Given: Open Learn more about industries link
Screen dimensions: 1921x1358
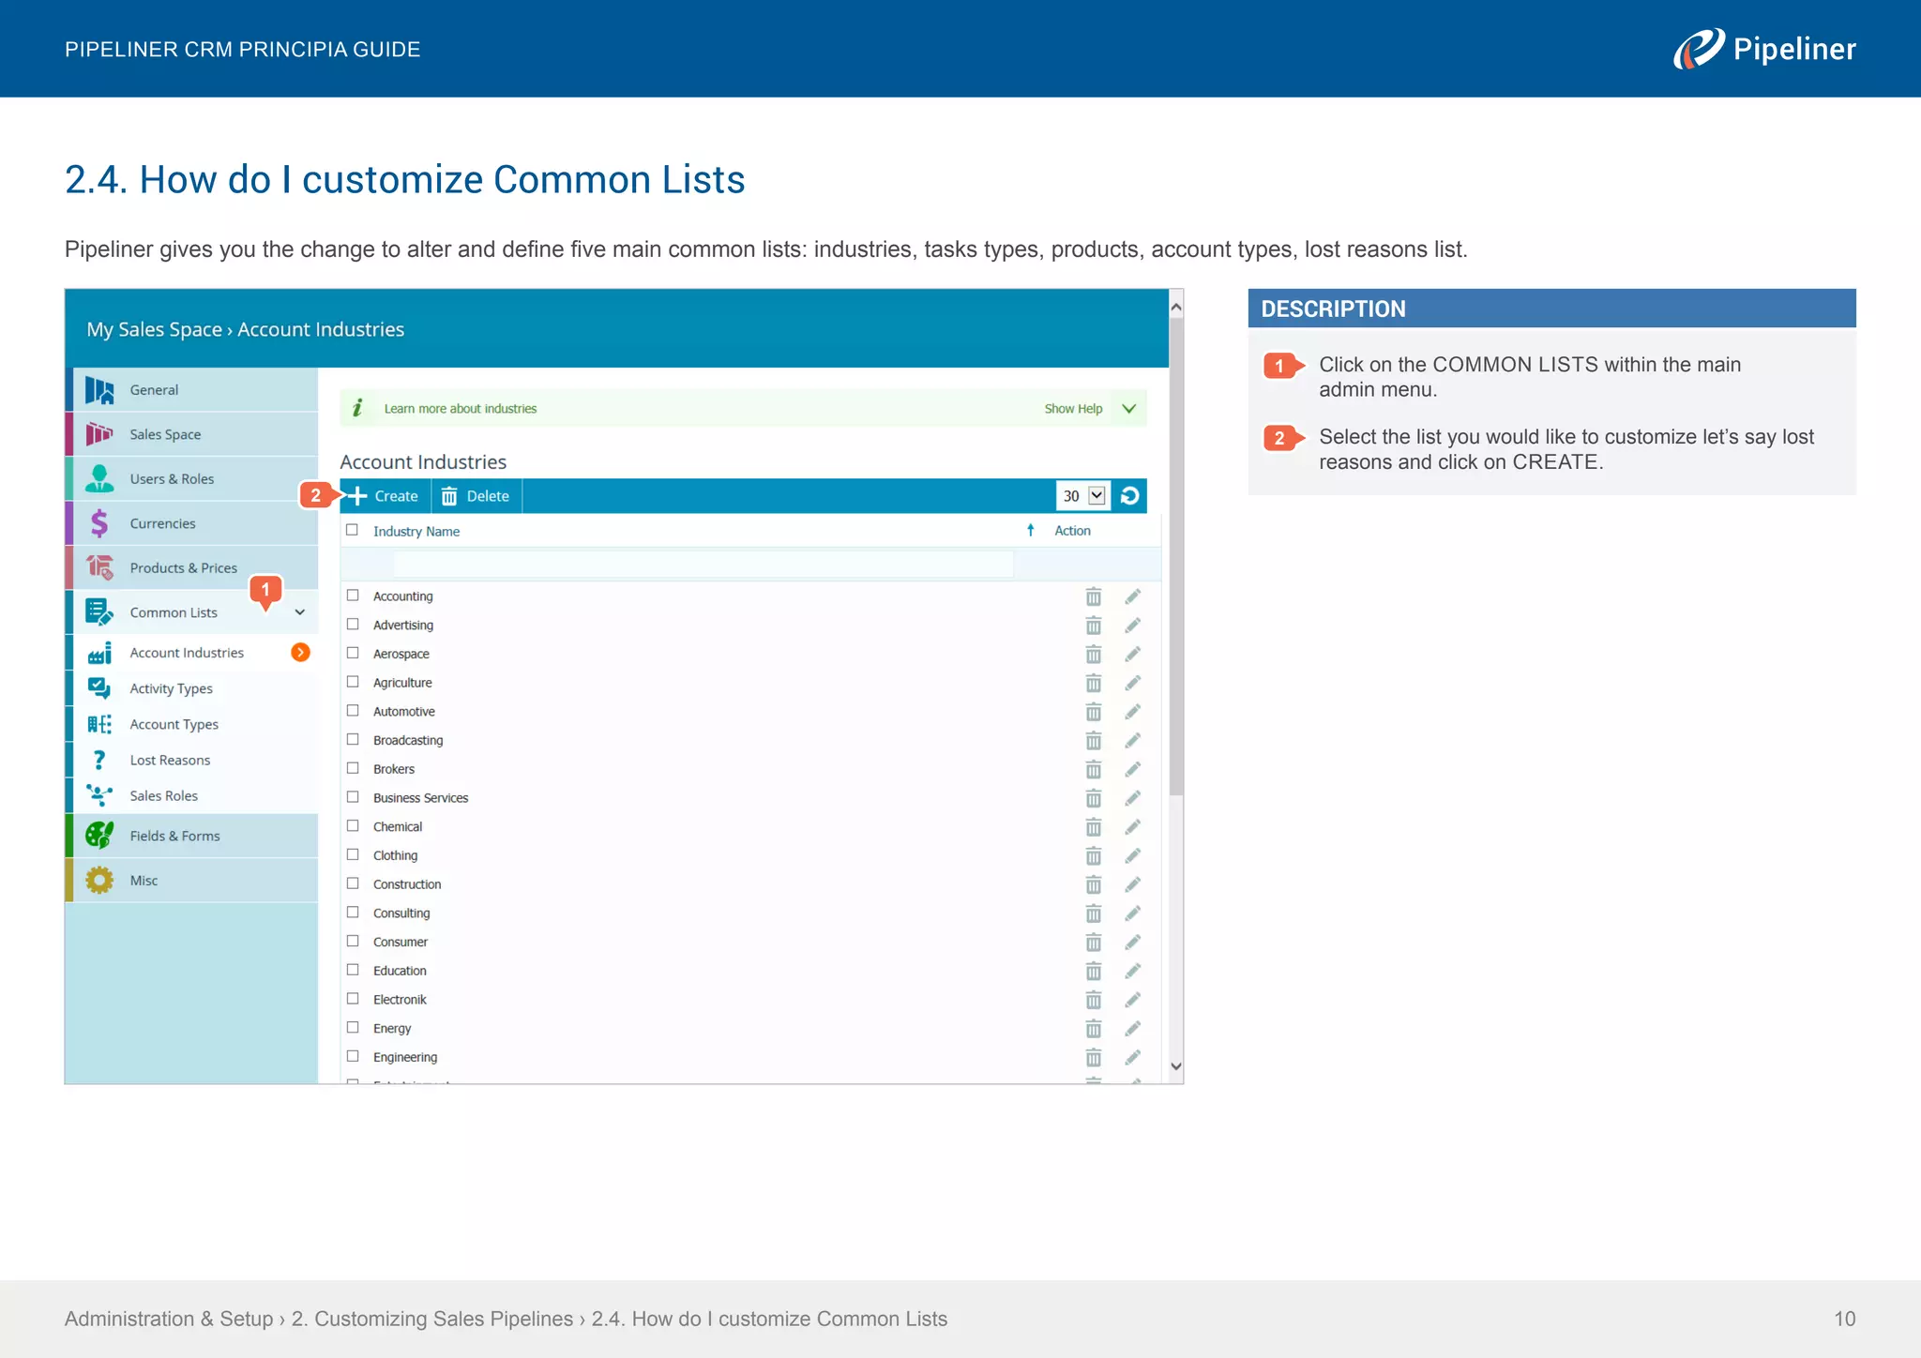Looking at the screenshot, I should point(461,409).
